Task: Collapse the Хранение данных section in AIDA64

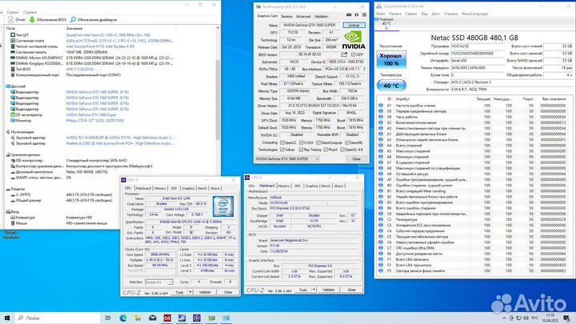Action: tap(8, 154)
